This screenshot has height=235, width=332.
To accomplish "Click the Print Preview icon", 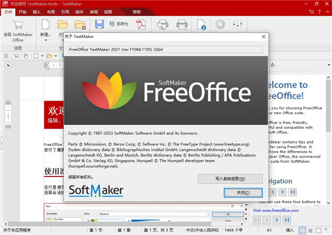I will point(163,25).
